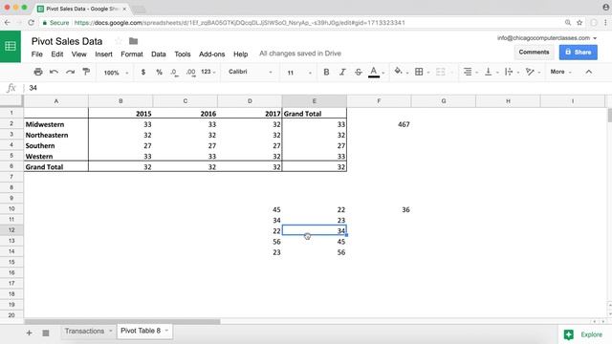This screenshot has height=344, width=612.
Task: Open the Insert menu
Action: click(x=103, y=54)
